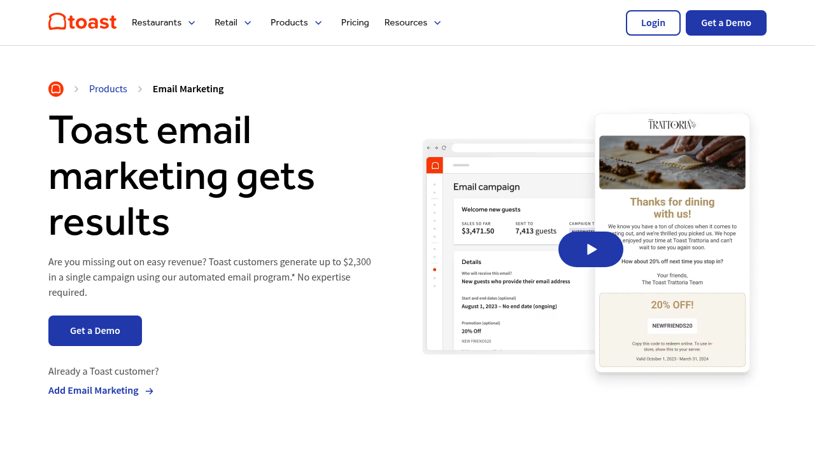Expand the Restaurants menu chevron
This screenshot has height=458, width=815.
tap(192, 23)
